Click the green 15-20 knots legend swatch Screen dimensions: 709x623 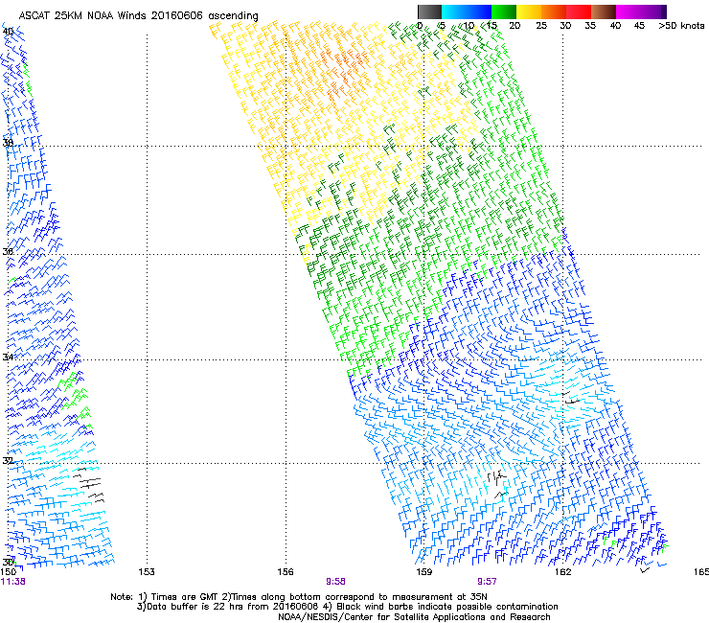pyautogui.click(x=504, y=12)
